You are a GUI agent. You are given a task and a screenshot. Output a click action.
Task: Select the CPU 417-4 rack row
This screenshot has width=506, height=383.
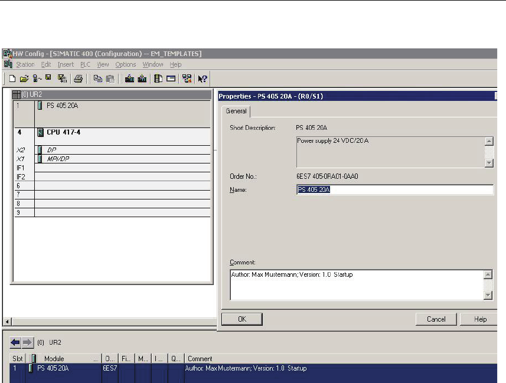112,136
